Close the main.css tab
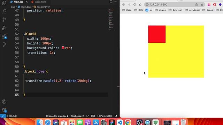223x125 pixels. point(26,2)
